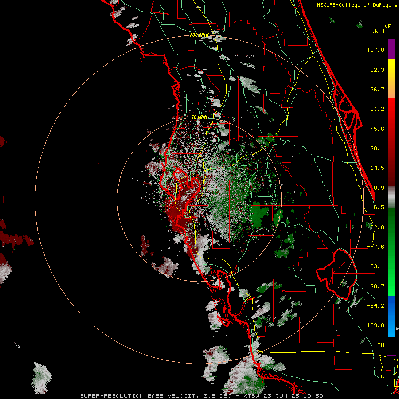Click the TH label on the color scale
The width and height of the screenshot is (399, 399).
(381, 345)
